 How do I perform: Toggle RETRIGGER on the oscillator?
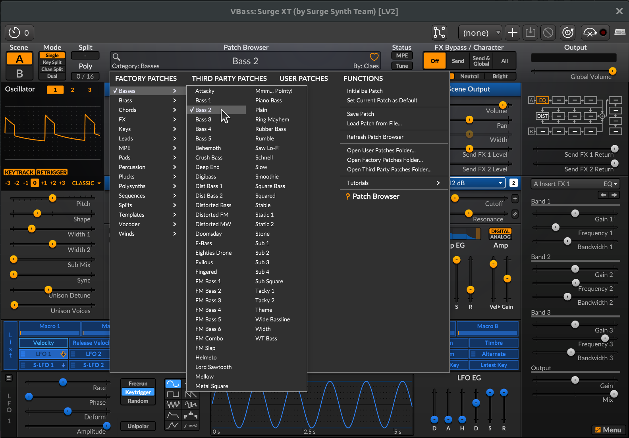(x=52, y=172)
